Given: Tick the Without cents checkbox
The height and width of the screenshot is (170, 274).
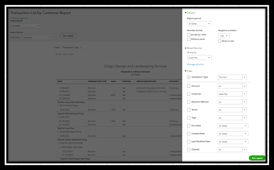Looking at the screenshot, I should click(189, 39).
